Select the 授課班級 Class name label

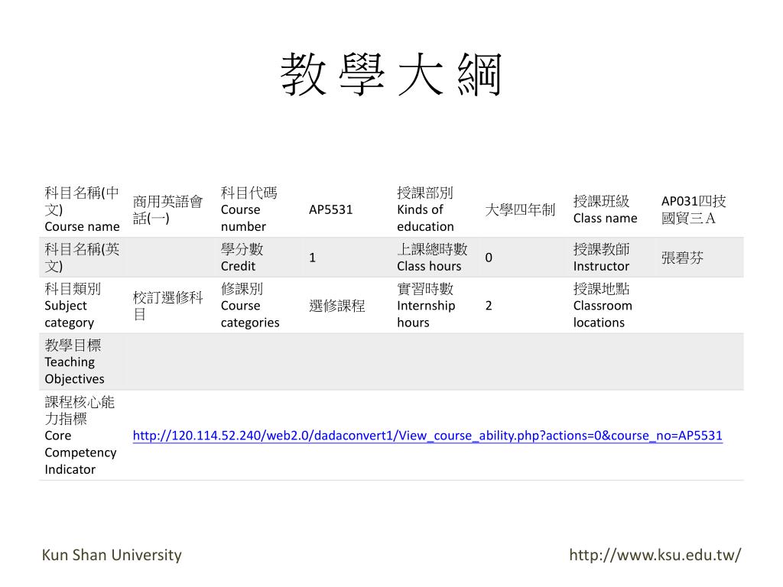pyautogui.click(x=606, y=209)
